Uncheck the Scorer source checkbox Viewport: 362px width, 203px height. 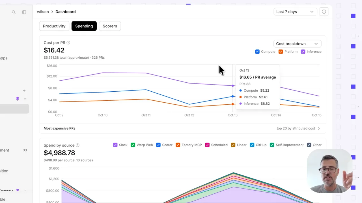tap(158, 145)
